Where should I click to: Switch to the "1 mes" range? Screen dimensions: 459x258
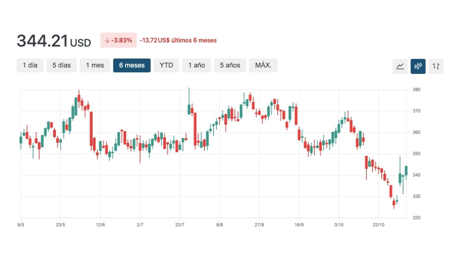point(95,65)
